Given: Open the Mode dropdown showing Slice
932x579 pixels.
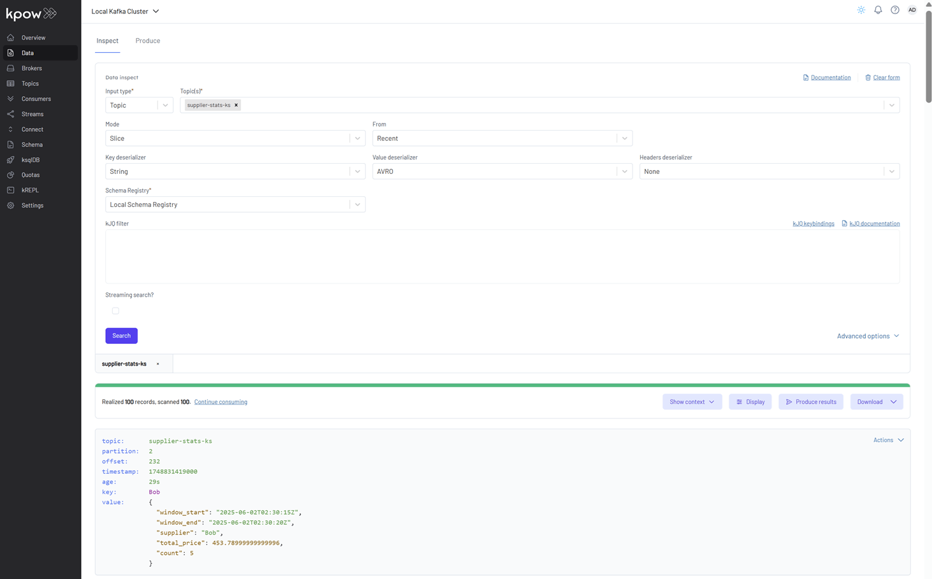Looking at the screenshot, I should (x=235, y=138).
